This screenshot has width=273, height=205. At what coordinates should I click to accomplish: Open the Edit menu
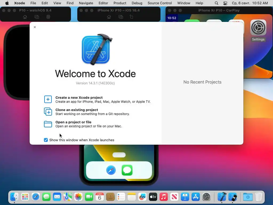(45, 3)
